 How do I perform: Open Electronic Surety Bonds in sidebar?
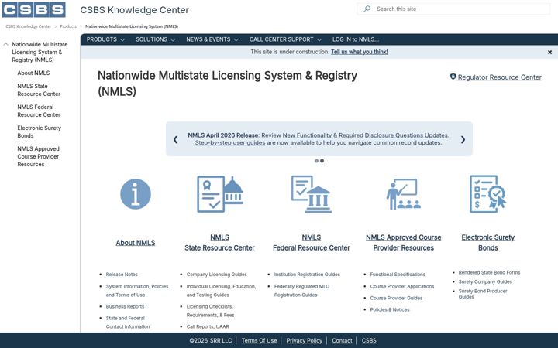click(40, 131)
